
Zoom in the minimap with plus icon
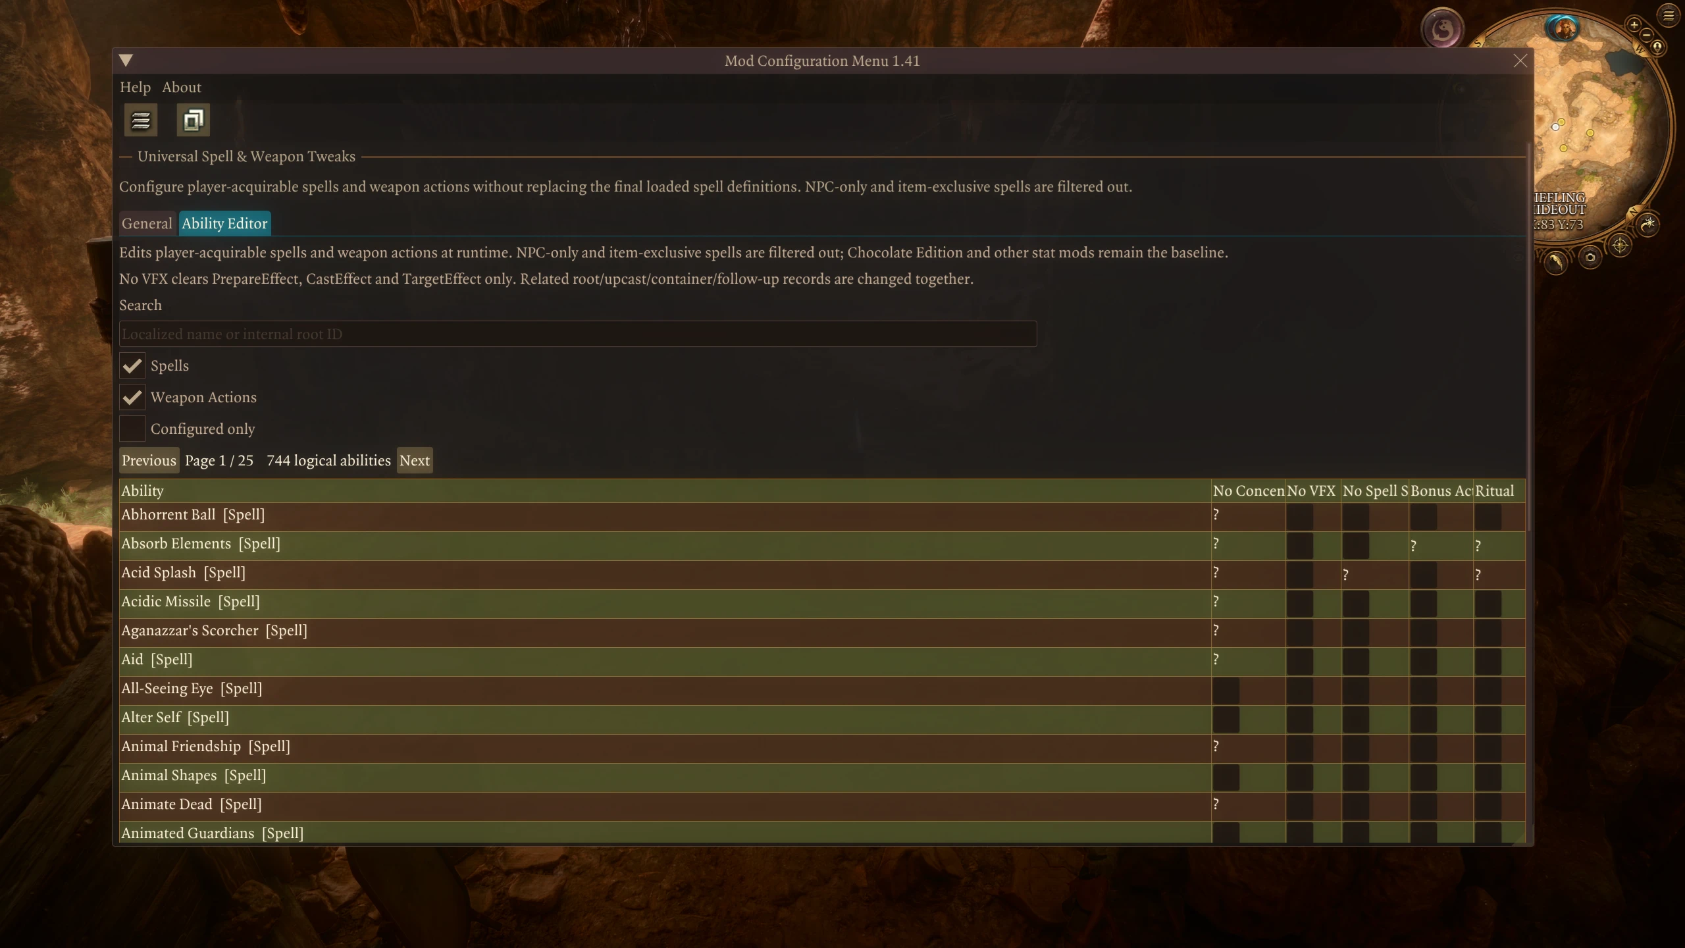pos(1634,25)
